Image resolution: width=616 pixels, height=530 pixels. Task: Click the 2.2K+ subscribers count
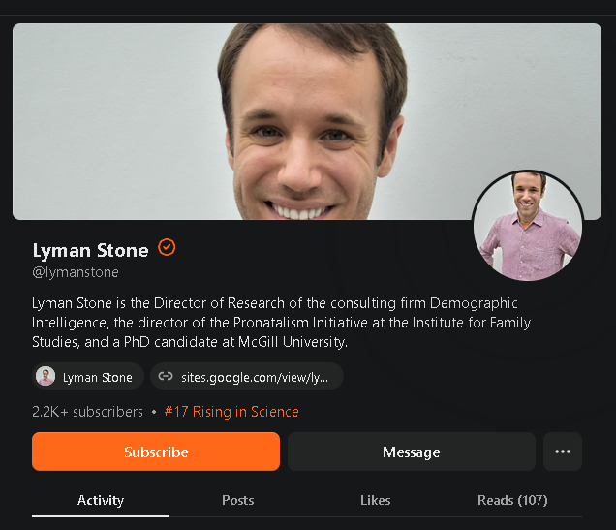[x=87, y=412]
